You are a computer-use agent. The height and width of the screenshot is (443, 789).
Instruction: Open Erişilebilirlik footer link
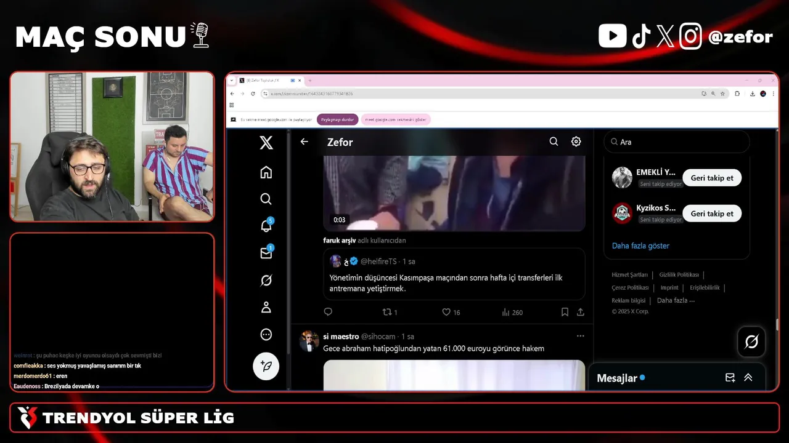[x=705, y=287]
